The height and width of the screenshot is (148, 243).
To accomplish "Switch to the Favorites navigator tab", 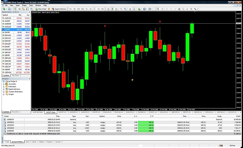I will 15,112.
